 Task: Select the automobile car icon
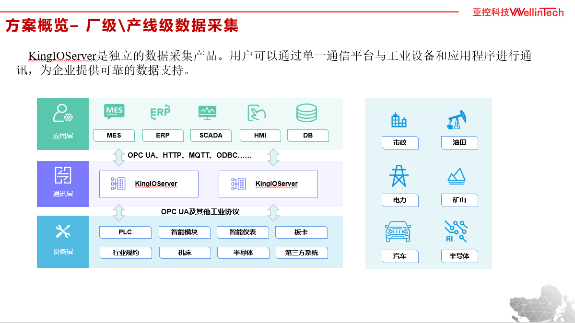coord(398,231)
